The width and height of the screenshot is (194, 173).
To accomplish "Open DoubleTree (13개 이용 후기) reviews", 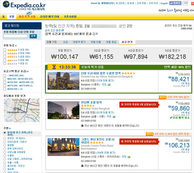I will [x=105, y=81].
